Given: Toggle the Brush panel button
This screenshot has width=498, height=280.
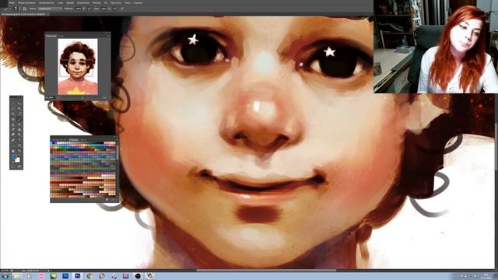Looking at the screenshot, I should coord(24,9).
